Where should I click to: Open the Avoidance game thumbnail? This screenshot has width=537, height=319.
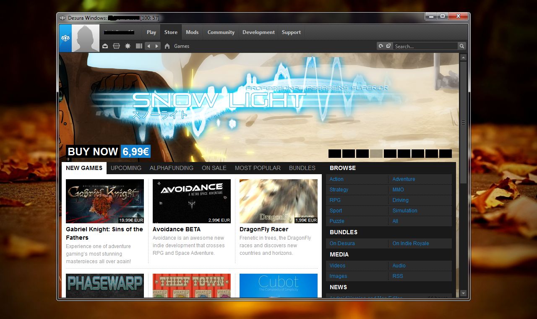pyautogui.click(x=192, y=201)
